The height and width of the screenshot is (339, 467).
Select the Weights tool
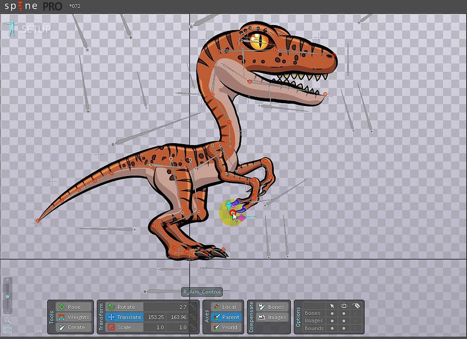click(x=74, y=317)
